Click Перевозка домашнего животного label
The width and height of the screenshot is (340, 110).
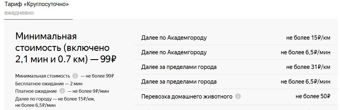(187, 97)
